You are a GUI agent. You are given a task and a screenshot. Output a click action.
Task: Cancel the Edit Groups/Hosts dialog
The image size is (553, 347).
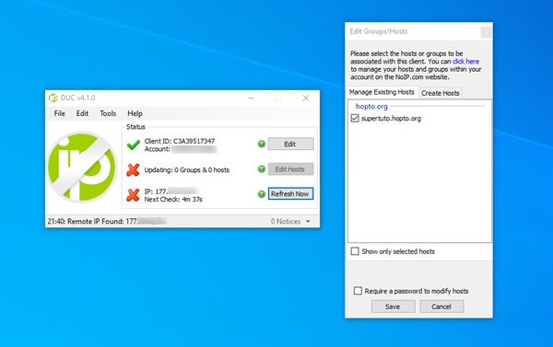[x=441, y=307]
